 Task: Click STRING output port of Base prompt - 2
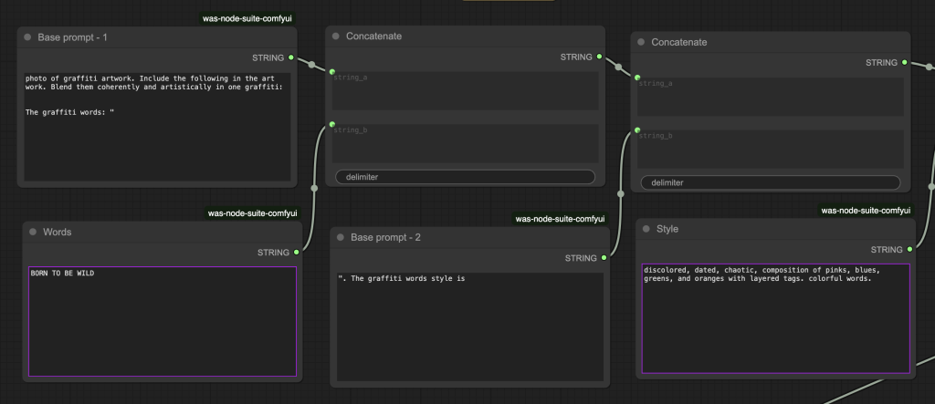tap(604, 258)
